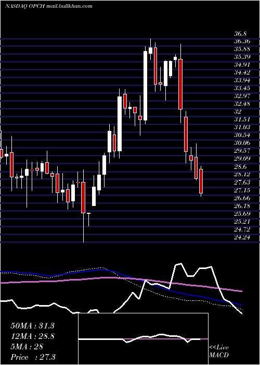Click the 36.36 price axis label
Screen dimensions: 260x365
[x=242, y=41]
